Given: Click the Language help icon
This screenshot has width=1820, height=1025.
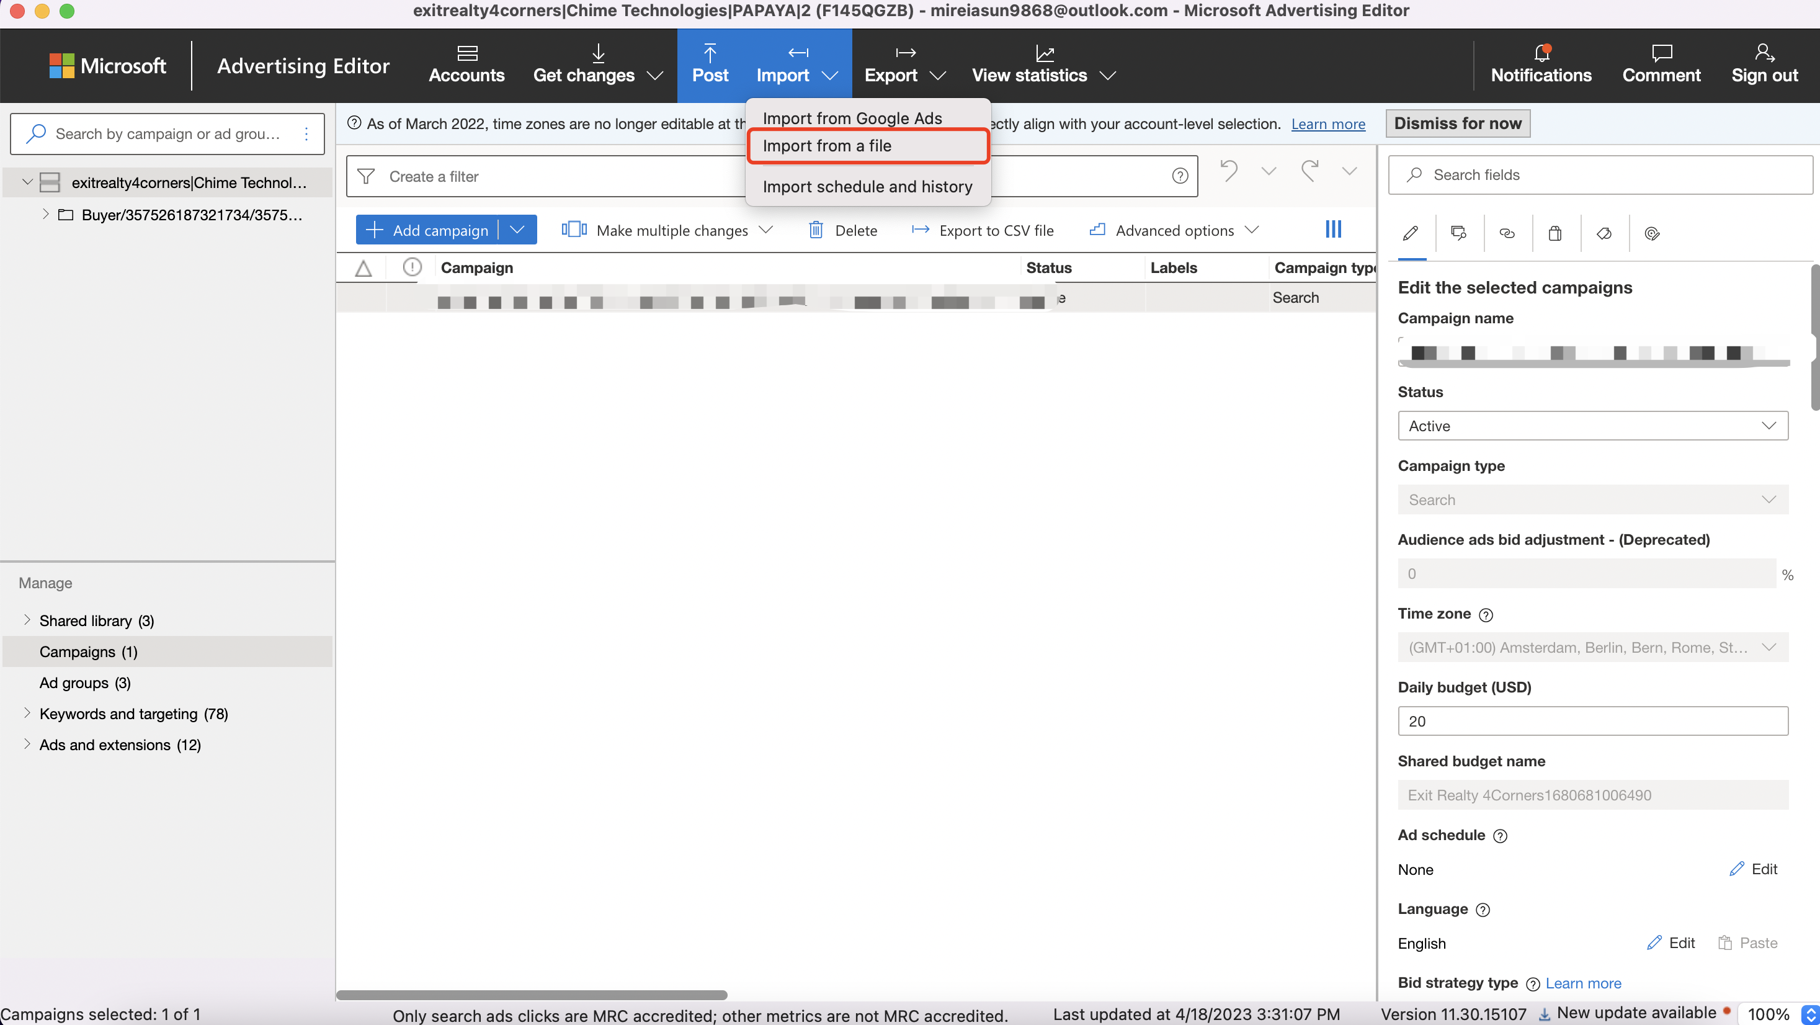Looking at the screenshot, I should [x=1483, y=910].
